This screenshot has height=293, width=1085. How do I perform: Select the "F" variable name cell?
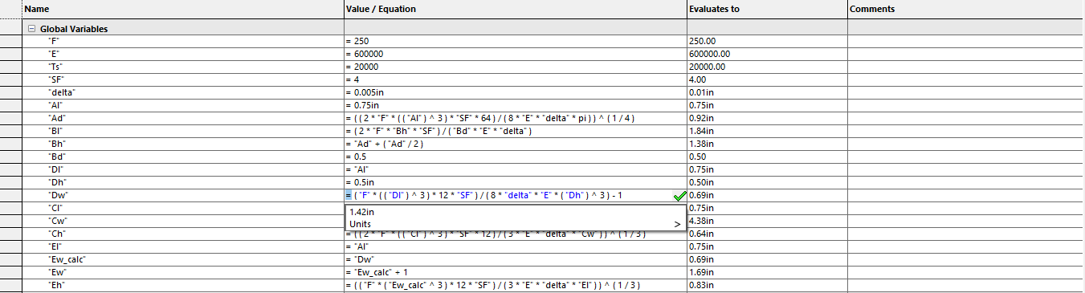pyautogui.click(x=182, y=41)
